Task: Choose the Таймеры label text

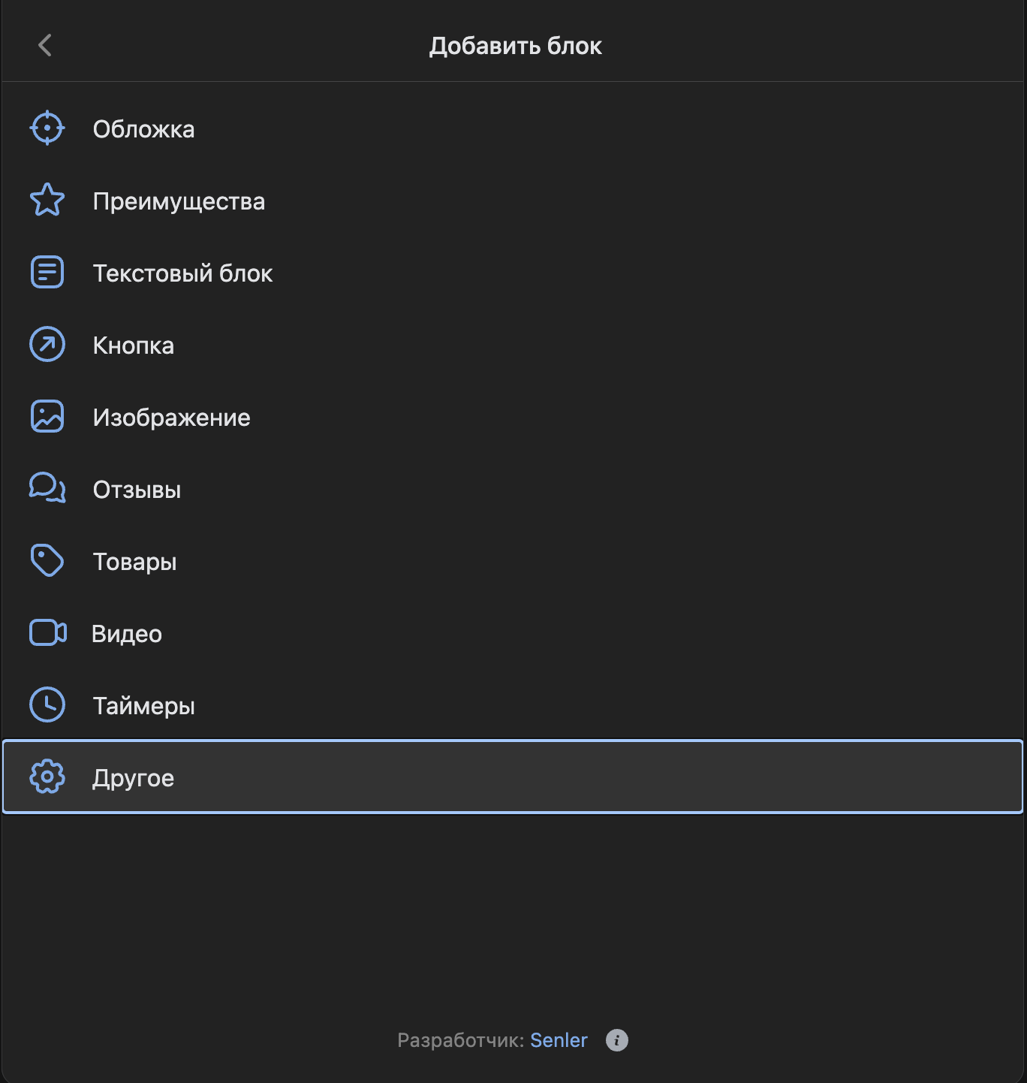Action: click(143, 706)
